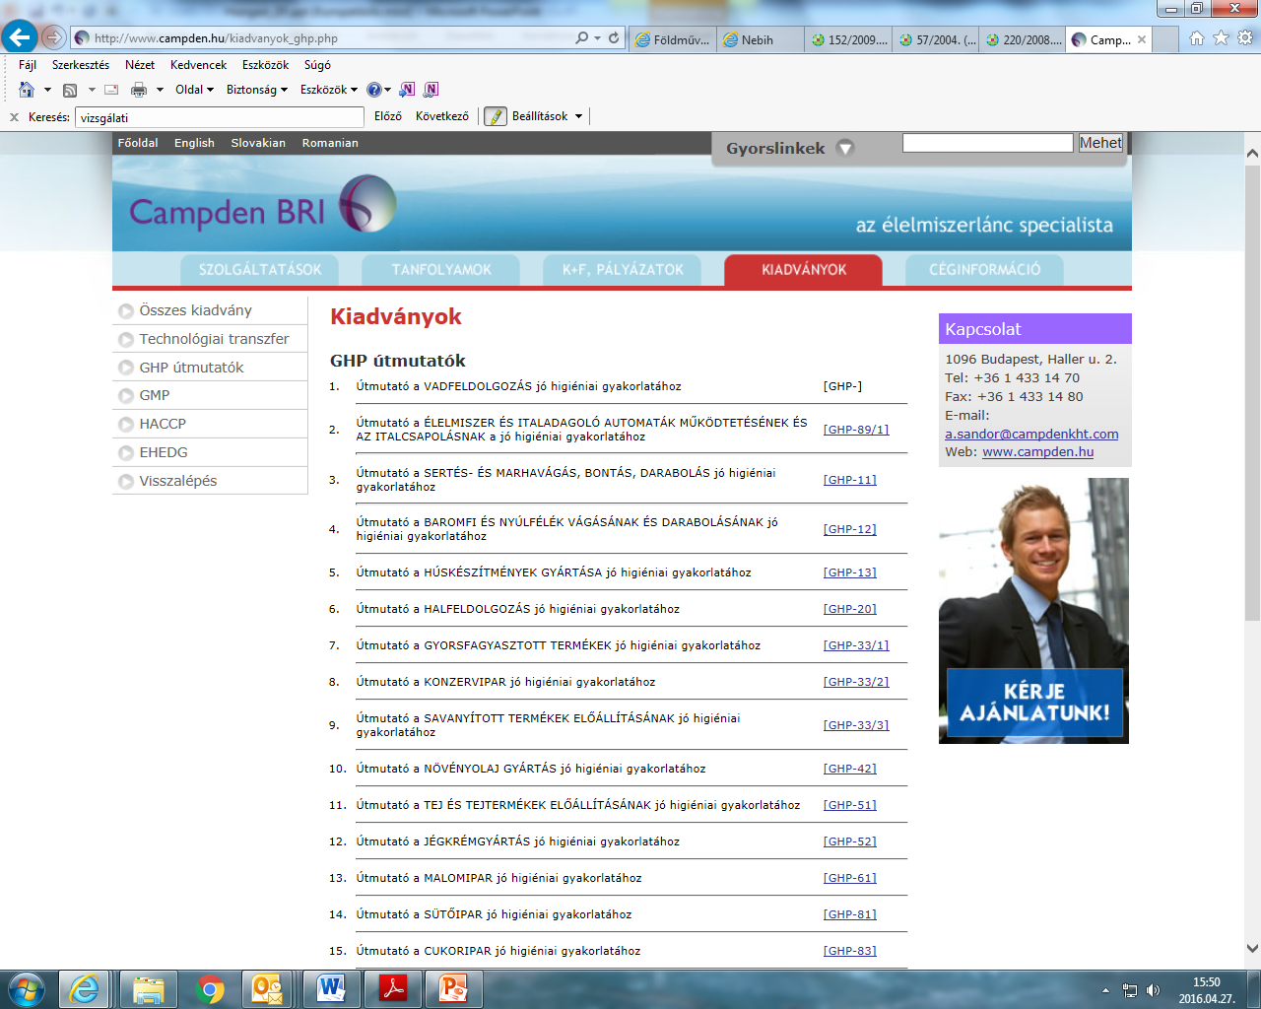
Task: Click the RSS feeds icon
Action: pyautogui.click(x=70, y=90)
